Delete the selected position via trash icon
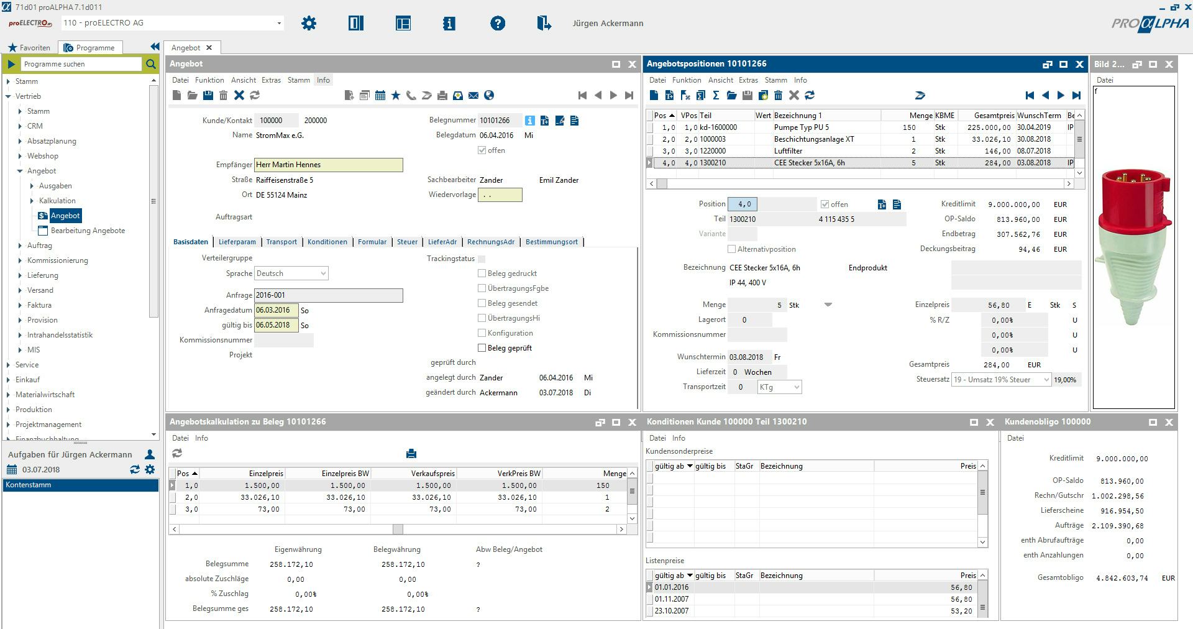Viewport: 1193px width, 629px height. click(777, 95)
